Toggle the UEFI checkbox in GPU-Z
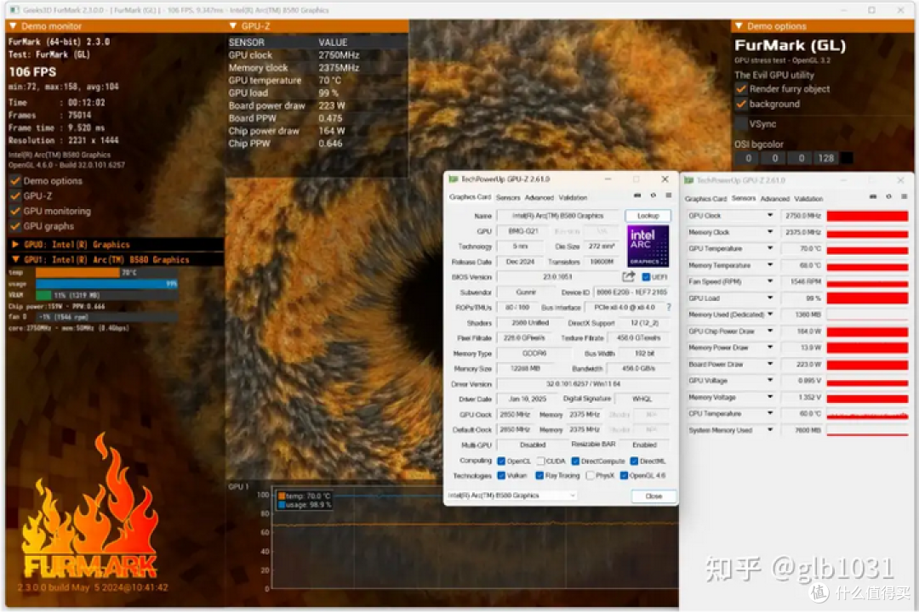Screen dimensions: 919x612 click(646, 277)
